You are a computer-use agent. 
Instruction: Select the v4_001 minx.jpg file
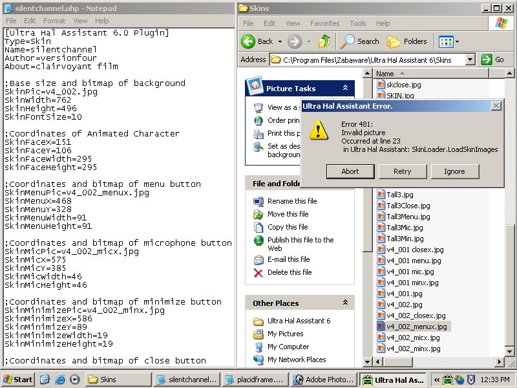tap(408, 283)
